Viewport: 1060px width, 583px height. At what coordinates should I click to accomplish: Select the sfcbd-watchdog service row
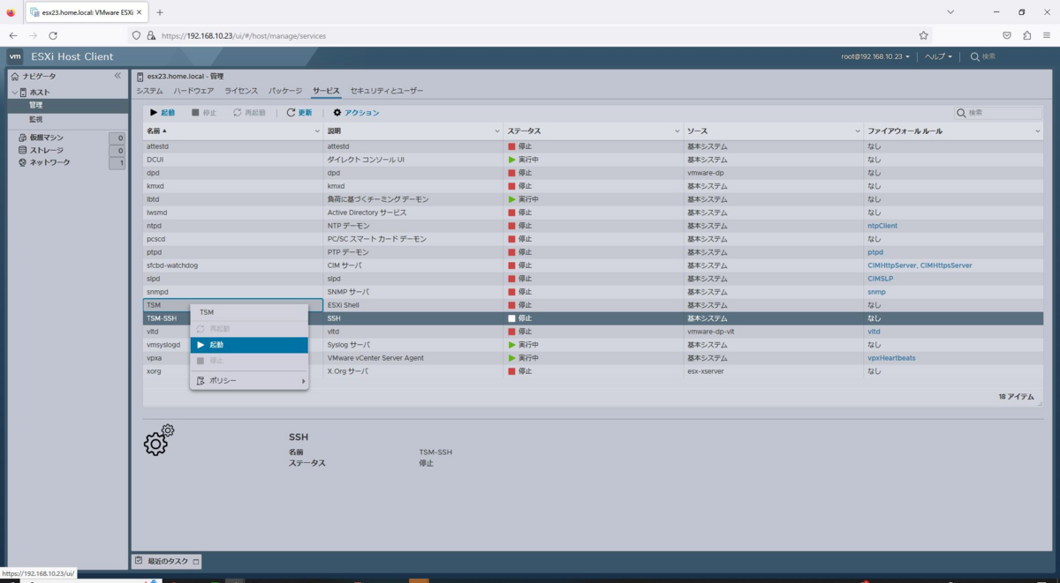coord(593,265)
